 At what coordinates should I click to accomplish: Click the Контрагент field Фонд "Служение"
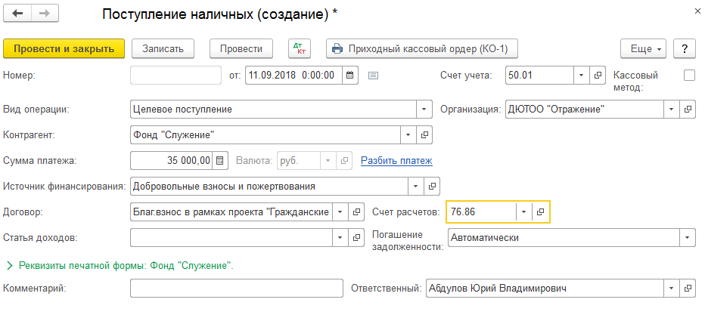[266, 134]
